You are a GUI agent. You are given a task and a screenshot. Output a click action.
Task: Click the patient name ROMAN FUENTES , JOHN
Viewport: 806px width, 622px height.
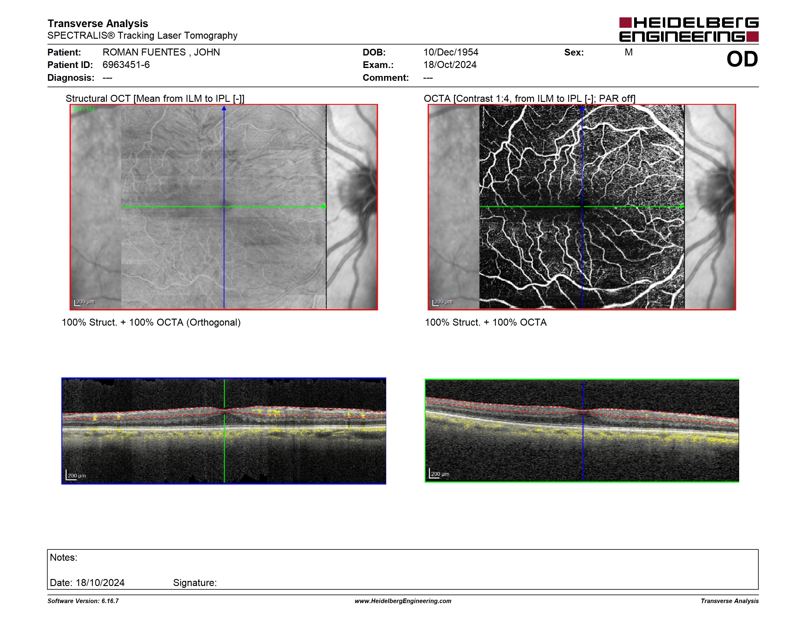[x=161, y=52]
